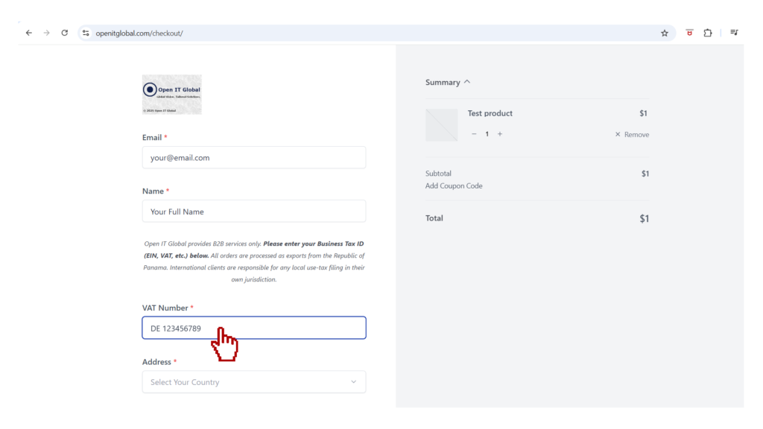Image resolution: width=763 pixels, height=429 pixels.
Task: Focus the Name text field
Action: pyautogui.click(x=254, y=212)
